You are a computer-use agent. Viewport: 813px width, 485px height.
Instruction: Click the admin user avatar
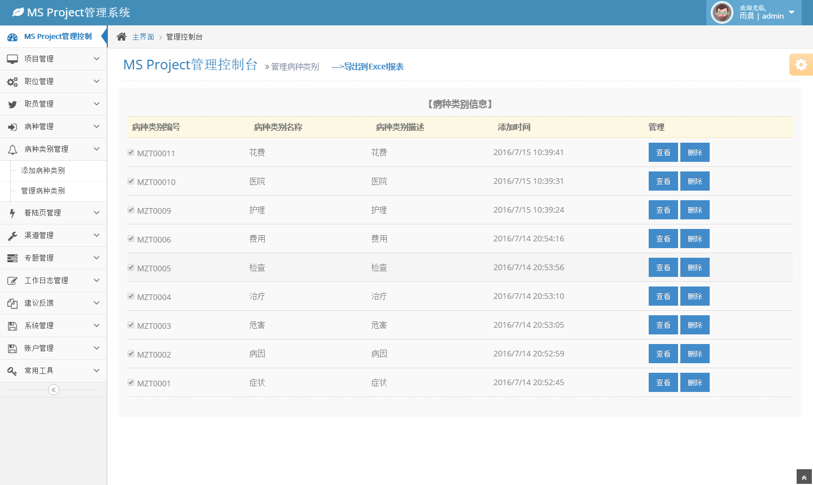(722, 12)
